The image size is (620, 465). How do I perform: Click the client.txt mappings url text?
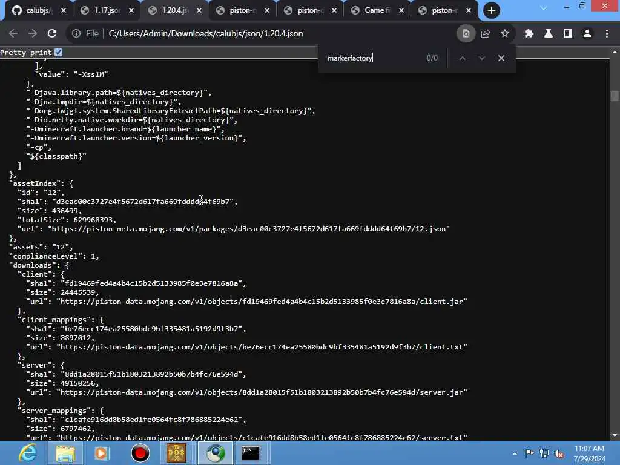262,347
